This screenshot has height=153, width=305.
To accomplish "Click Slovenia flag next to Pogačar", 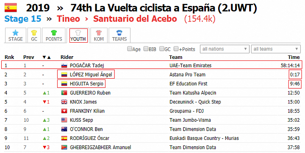I will pos(64,66).
